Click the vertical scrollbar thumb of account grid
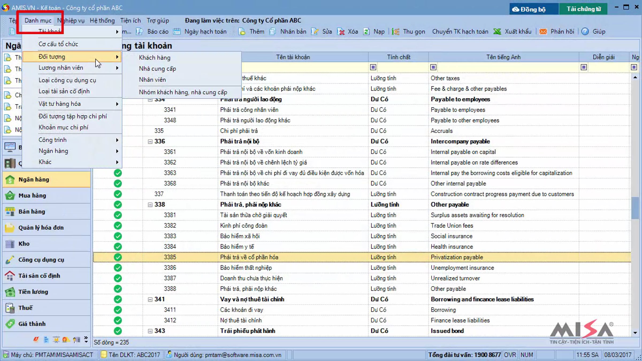Viewport: 642px width, 361px height. [635, 208]
